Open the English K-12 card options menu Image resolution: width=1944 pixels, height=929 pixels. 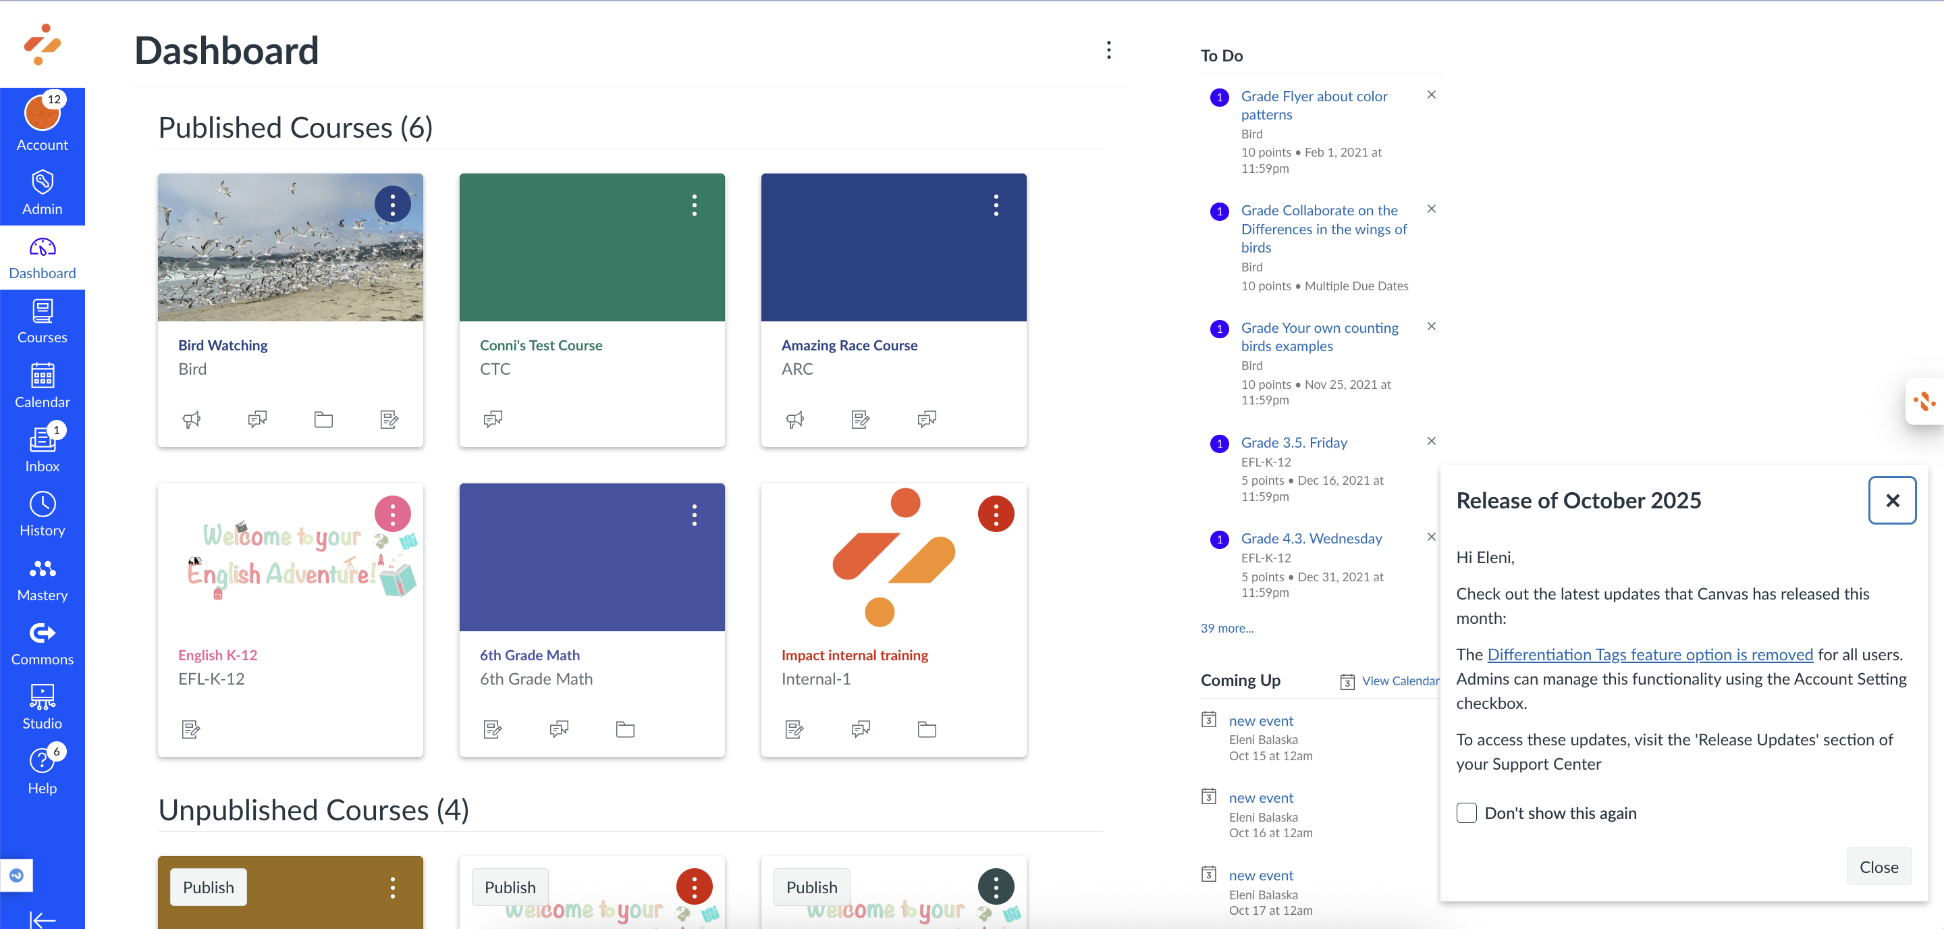point(392,514)
